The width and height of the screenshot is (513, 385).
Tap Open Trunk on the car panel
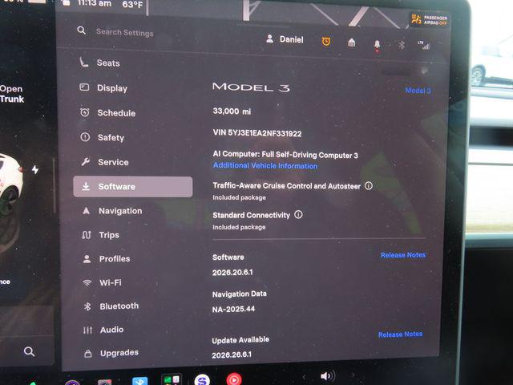(12, 94)
